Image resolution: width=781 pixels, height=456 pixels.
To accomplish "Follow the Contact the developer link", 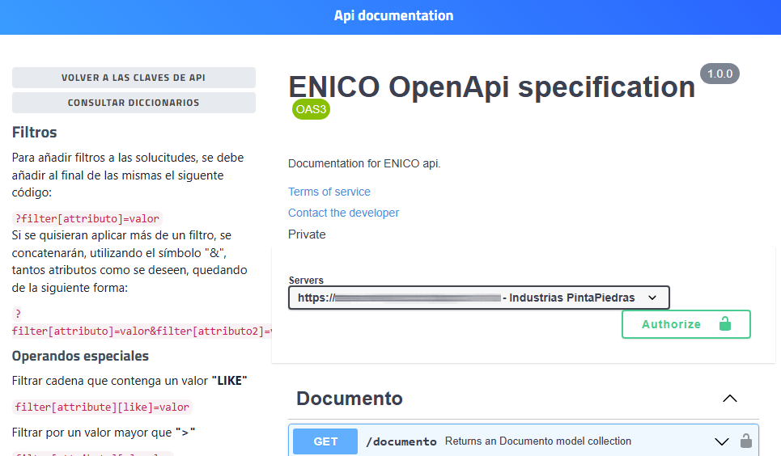I will click(343, 213).
